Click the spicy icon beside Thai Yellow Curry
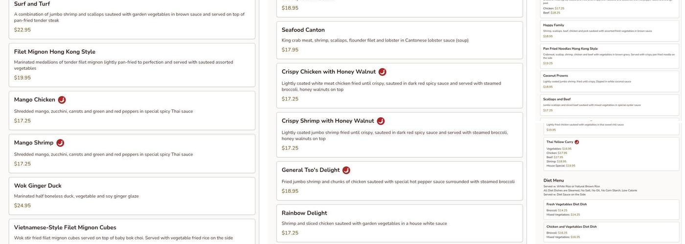Screen dimensions: 685x244 [x=577, y=142]
